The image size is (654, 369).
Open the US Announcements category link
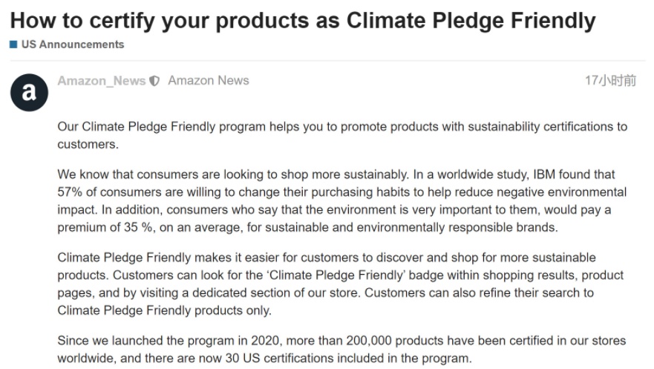(73, 45)
